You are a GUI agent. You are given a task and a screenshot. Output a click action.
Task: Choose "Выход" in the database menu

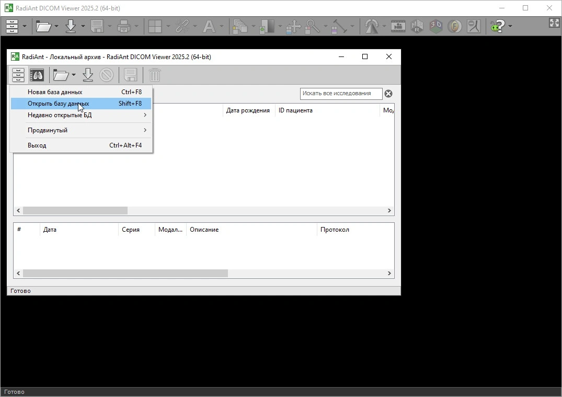point(81,145)
